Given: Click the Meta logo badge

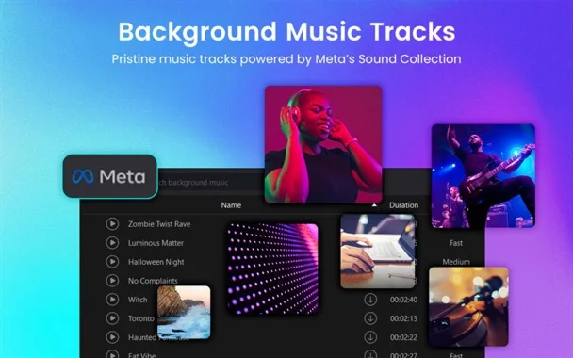Looking at the screenshot, I should (x=110, y=176).
